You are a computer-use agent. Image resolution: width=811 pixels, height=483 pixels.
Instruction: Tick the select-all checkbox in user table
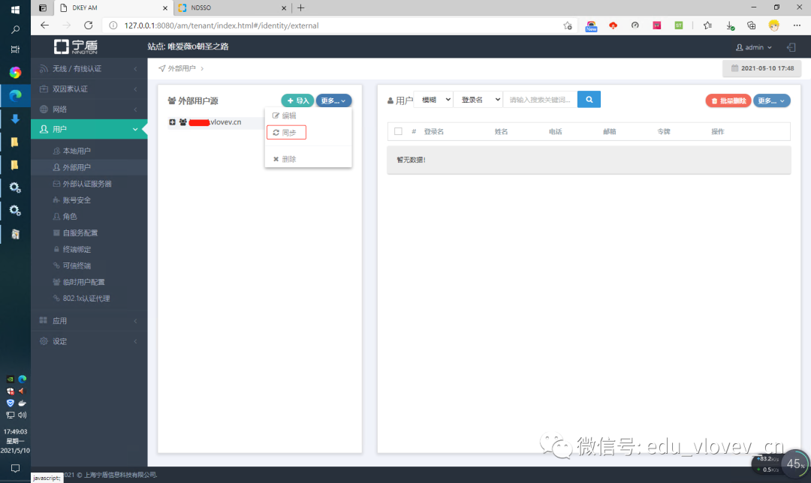pos(398,131)
